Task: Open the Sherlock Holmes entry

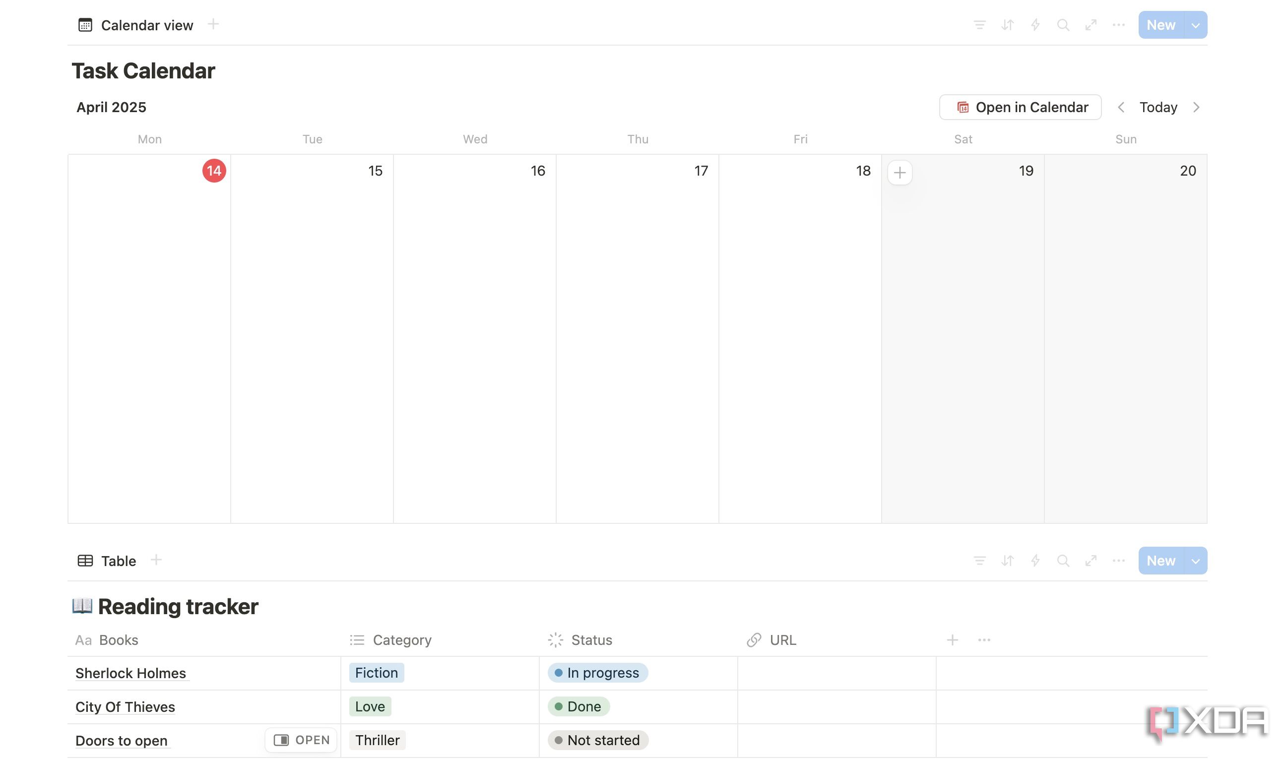Action: (131, 673)
